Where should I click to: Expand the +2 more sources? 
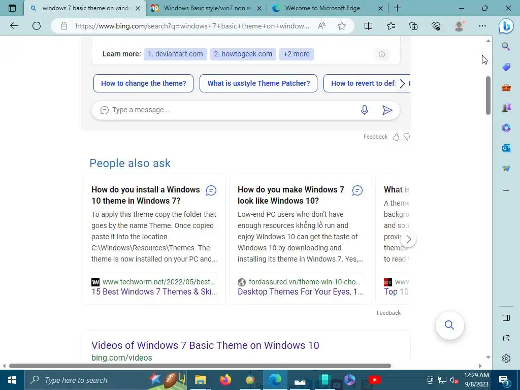tap(297, 54)
